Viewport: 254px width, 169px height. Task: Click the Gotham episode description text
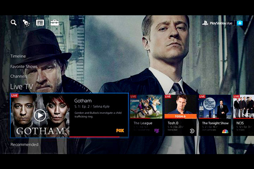(x=98, y=115)
